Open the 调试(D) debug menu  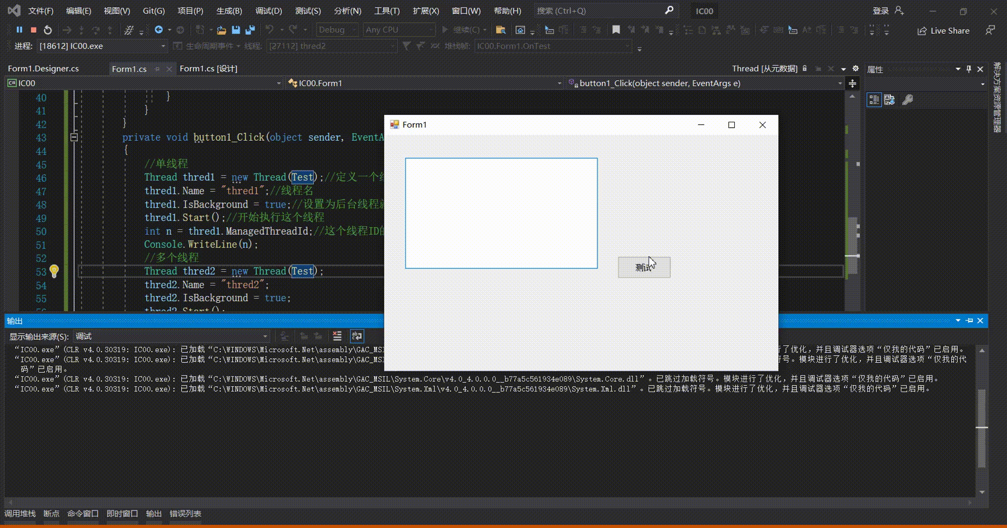pyautogui.click(x=268, y=11)
